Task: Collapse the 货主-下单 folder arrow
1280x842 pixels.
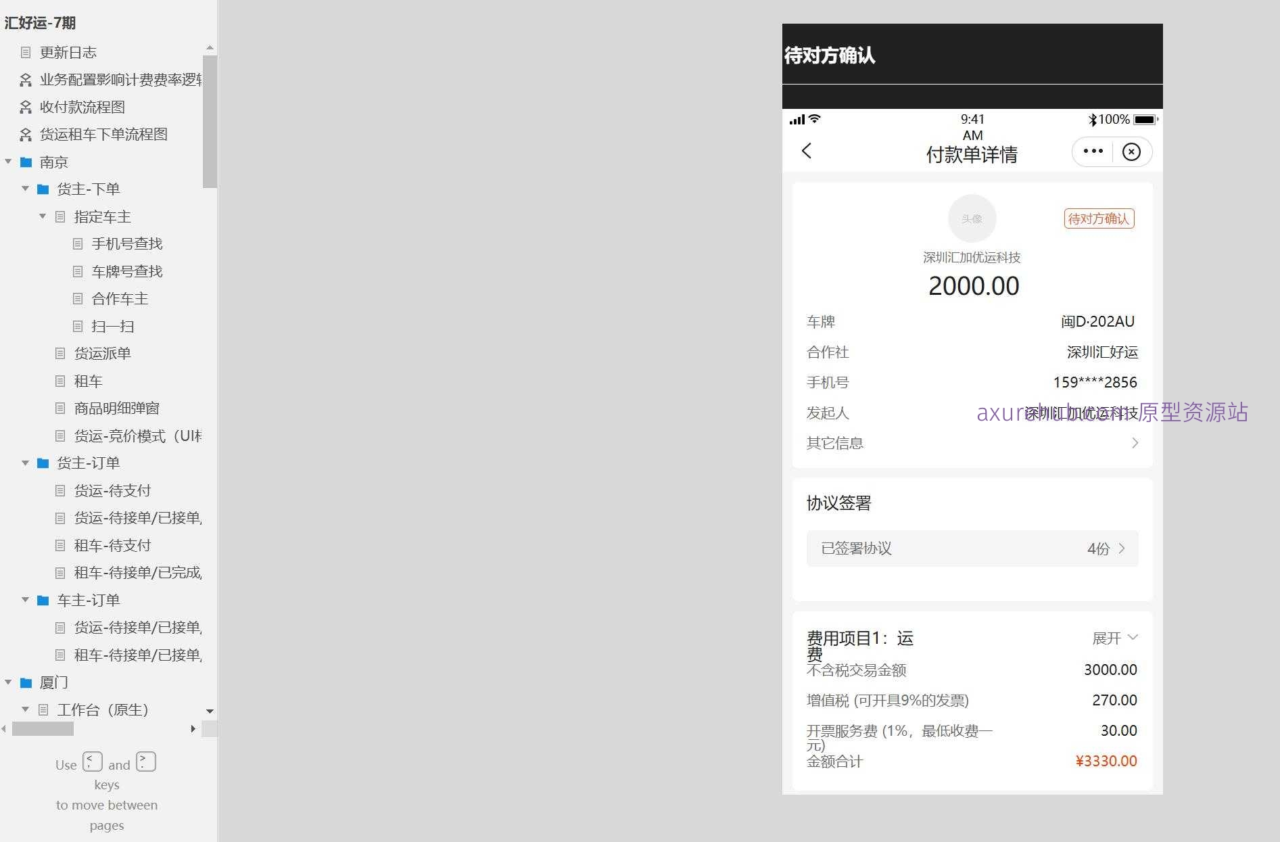Action: click(x=25, y=189)
